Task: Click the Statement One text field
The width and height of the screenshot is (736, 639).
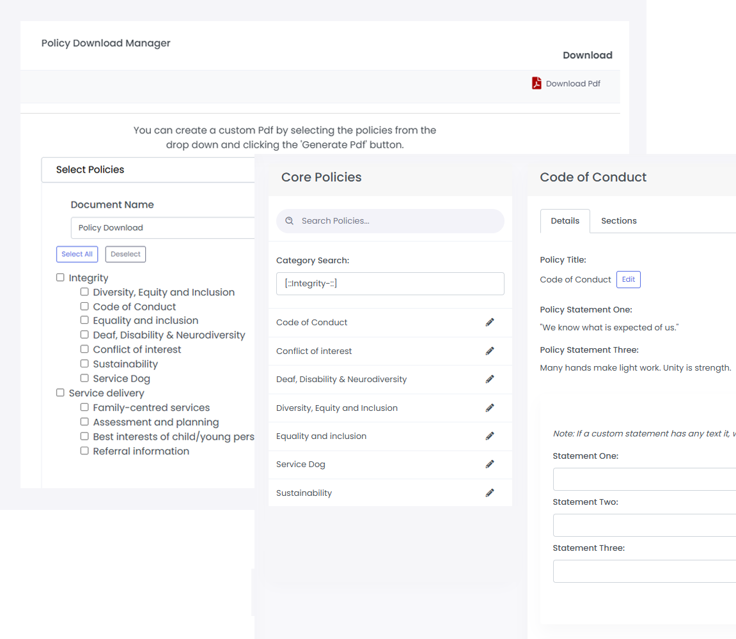Action: click(645, 479)
